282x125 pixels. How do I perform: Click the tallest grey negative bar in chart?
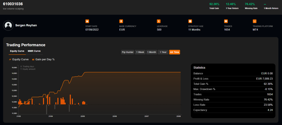pyautogui.click(x=47, y=109)
